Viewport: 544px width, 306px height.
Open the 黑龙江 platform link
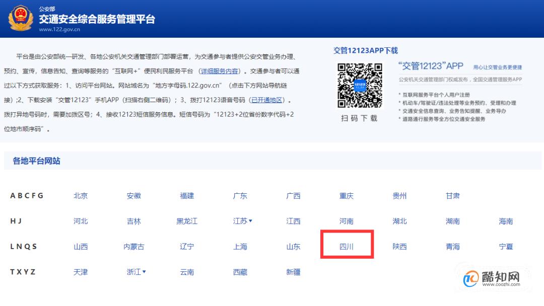tap(187, 221)
